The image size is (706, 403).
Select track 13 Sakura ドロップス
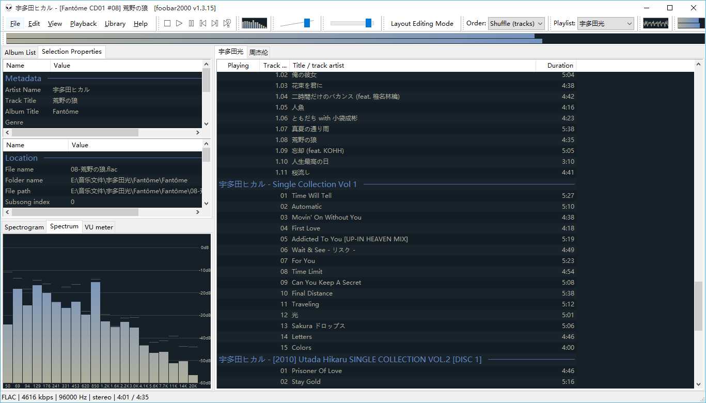click(396, 326)
